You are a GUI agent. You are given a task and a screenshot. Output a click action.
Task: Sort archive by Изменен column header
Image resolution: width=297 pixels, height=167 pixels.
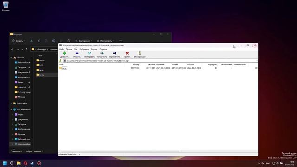pos(160,64)
